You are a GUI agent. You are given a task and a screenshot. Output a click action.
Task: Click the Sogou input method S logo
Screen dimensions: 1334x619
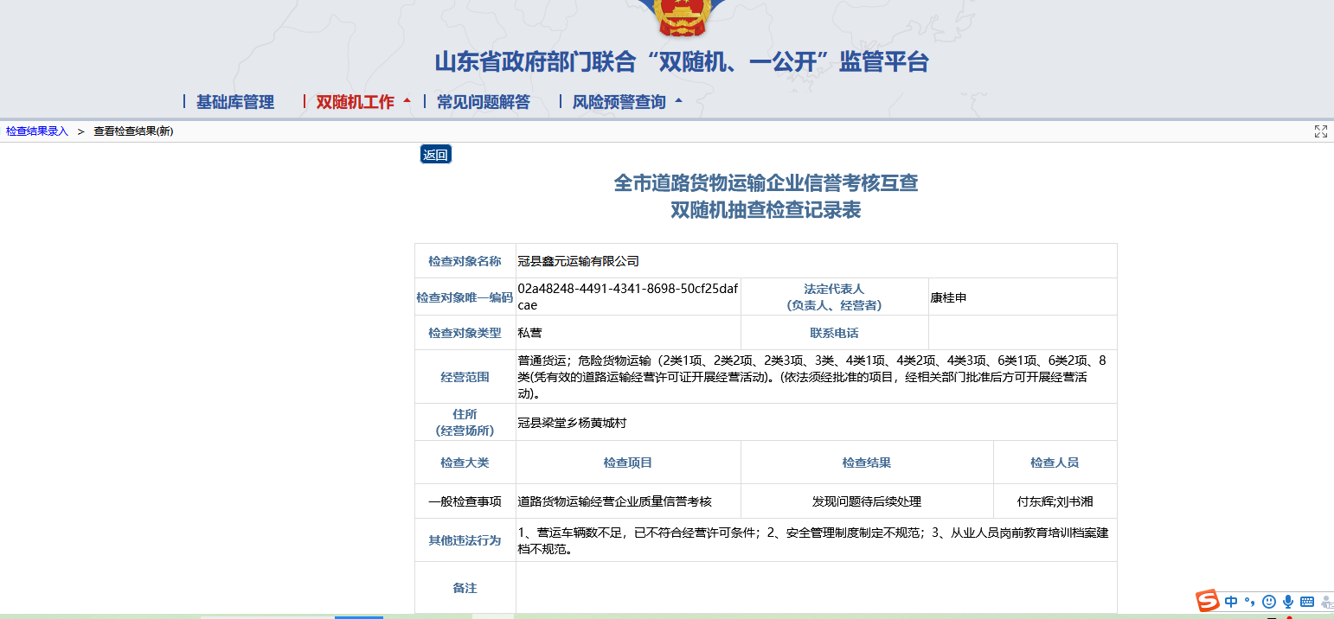click(x=1208, y=601)
